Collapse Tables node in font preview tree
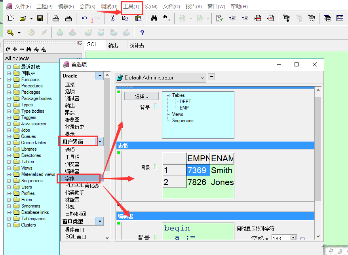This screenshot has width=348, height=255. pyautogui.click(x=168, y=96)
